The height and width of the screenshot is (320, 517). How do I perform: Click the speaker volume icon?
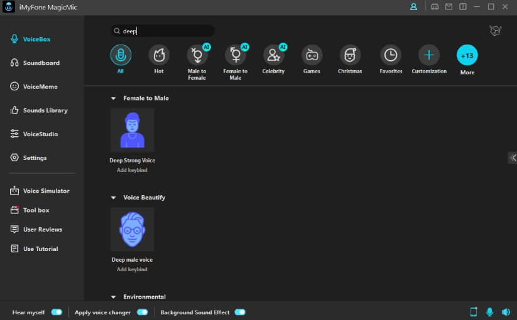click(506, 312)
